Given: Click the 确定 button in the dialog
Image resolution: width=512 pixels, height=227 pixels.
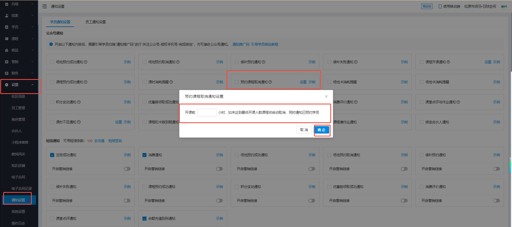Looking at the screenshot, I should point(322,130).
